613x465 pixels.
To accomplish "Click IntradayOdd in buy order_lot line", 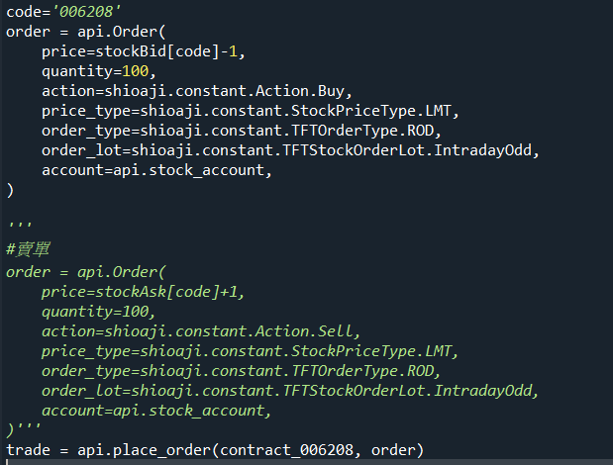I will point(483,150).
